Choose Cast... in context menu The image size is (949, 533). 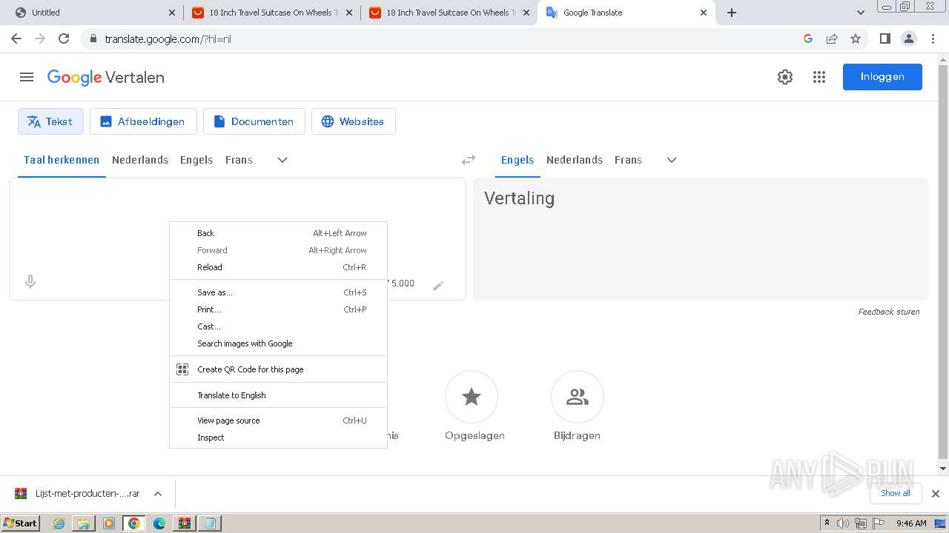pyautogui.click(x=278, y=326)
